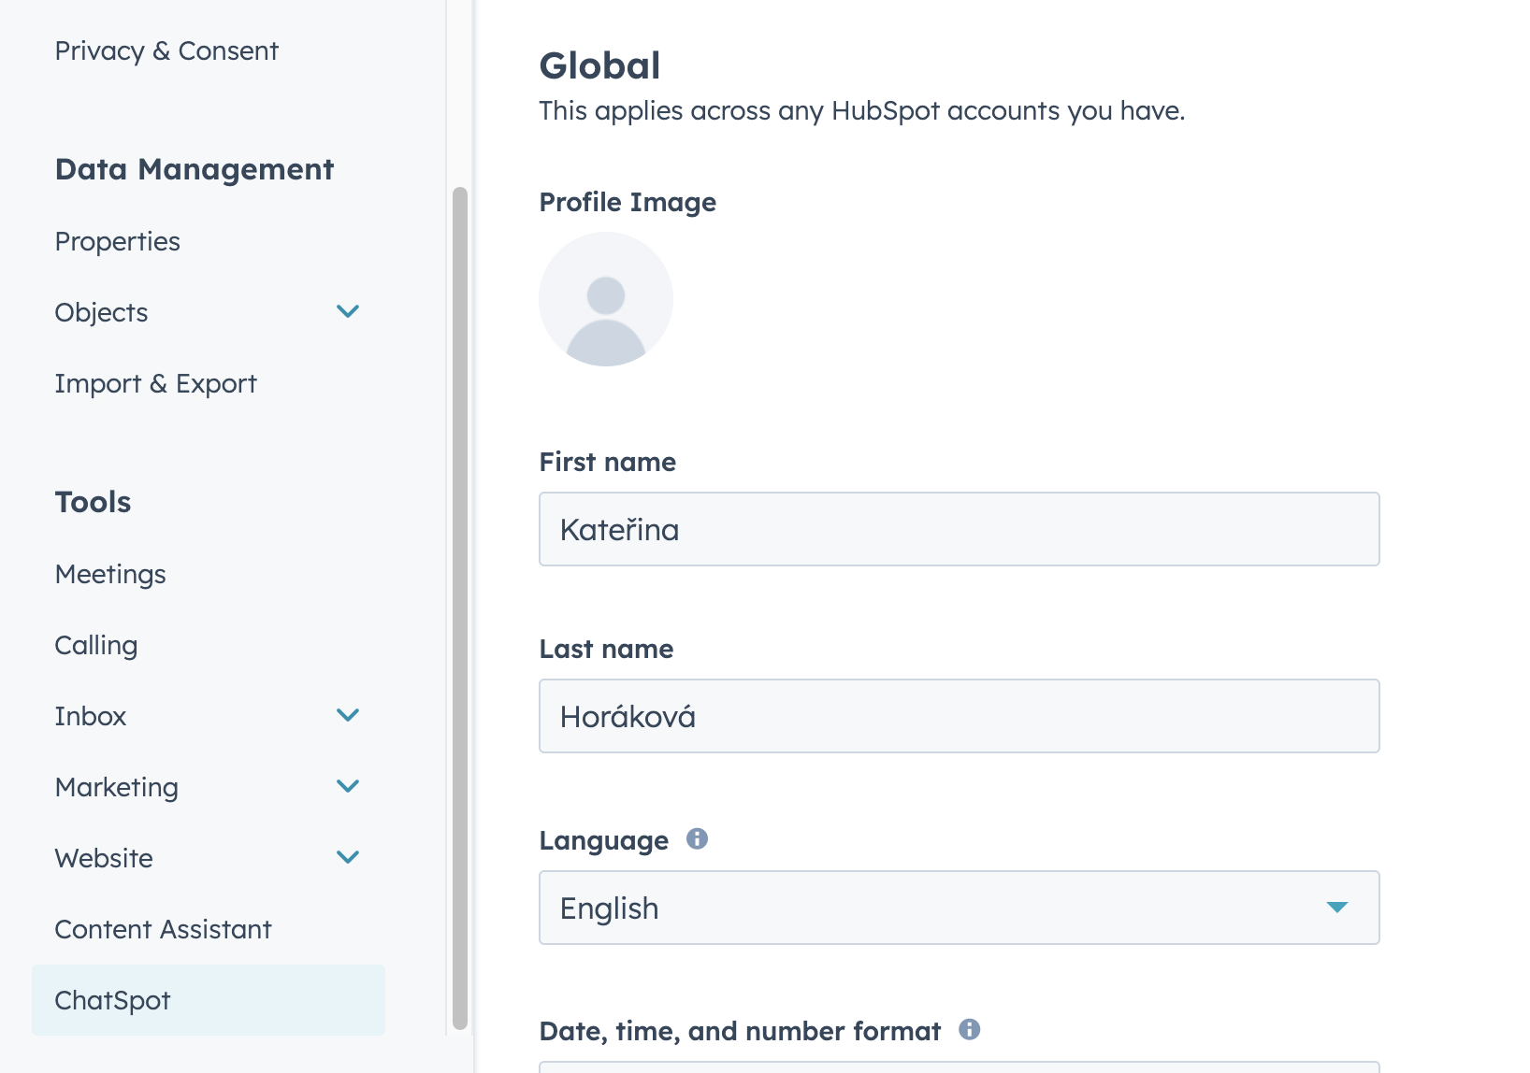
Task: Click the First name input field
Action: (x=960, y=529)
